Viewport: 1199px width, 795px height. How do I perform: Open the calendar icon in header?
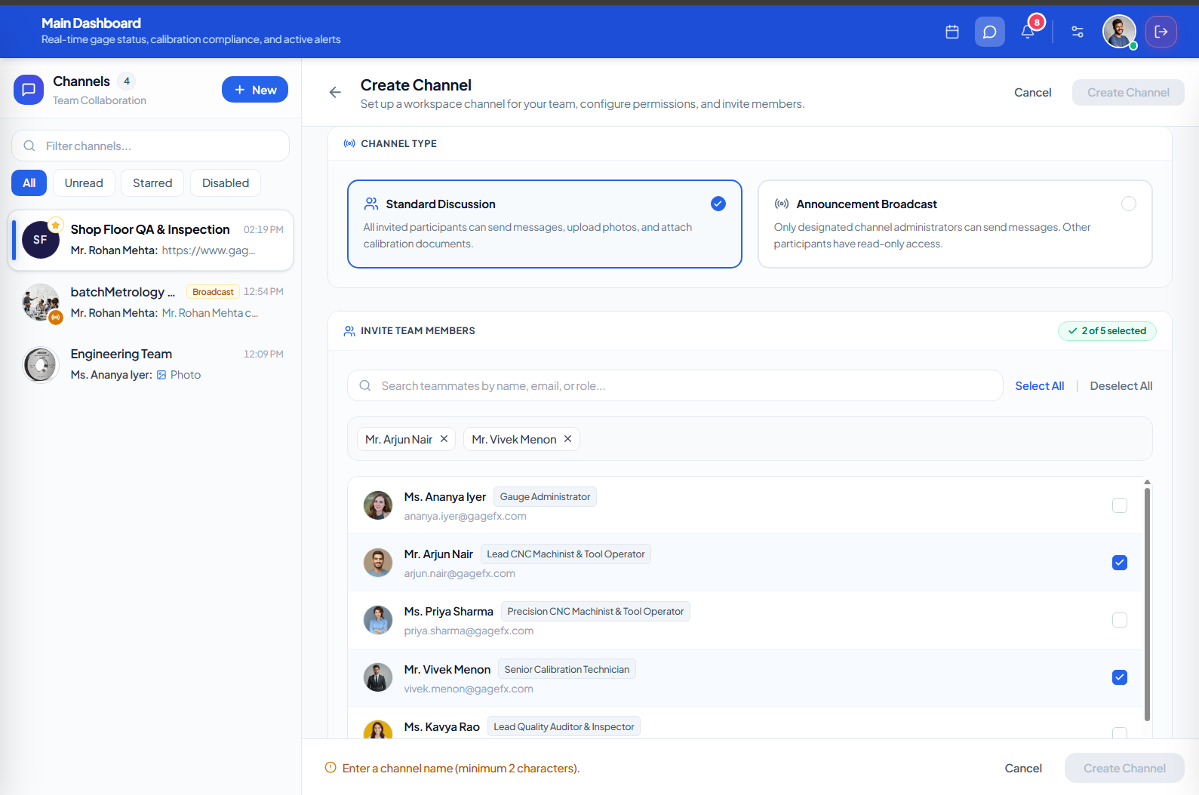952,32
